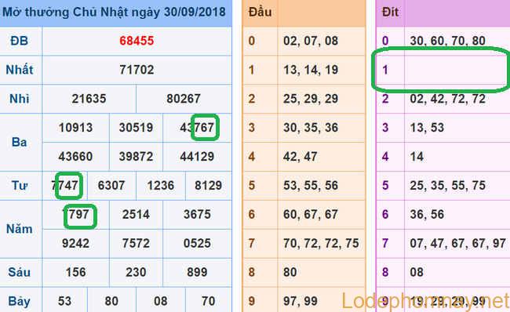Select the Nhất row label
Image resolution: width=510 pixels, height=312 pixels.
coord(19,70)
